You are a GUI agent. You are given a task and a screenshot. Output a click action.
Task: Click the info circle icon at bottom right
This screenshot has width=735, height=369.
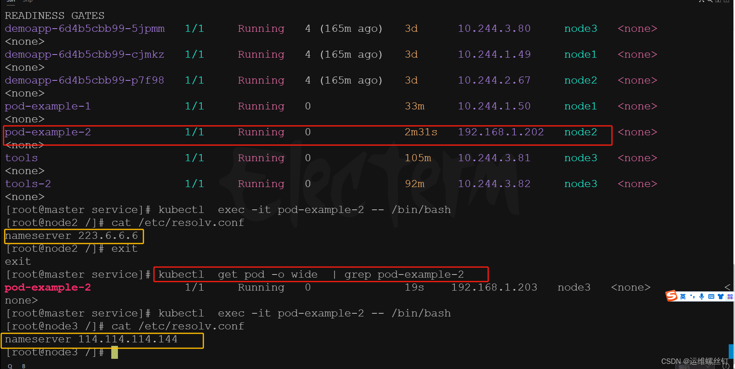726,366
